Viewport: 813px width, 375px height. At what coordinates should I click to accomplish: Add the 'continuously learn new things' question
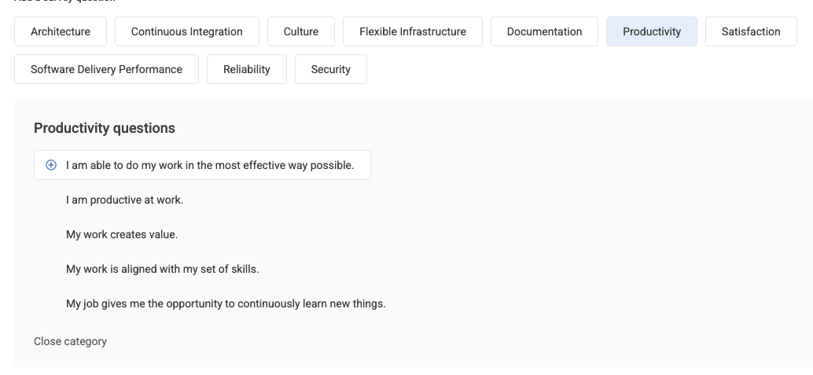(x=226, y=304)
